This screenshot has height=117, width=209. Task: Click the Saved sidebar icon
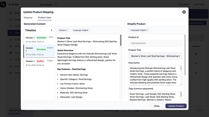tap(11, 26)
